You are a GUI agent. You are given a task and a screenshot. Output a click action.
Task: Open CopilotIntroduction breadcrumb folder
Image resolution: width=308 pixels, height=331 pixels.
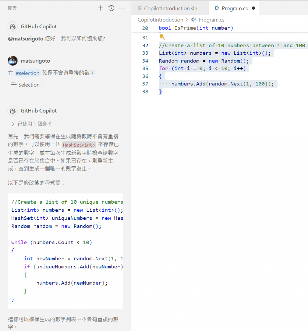pyautogui.click(x=160, y=20)
